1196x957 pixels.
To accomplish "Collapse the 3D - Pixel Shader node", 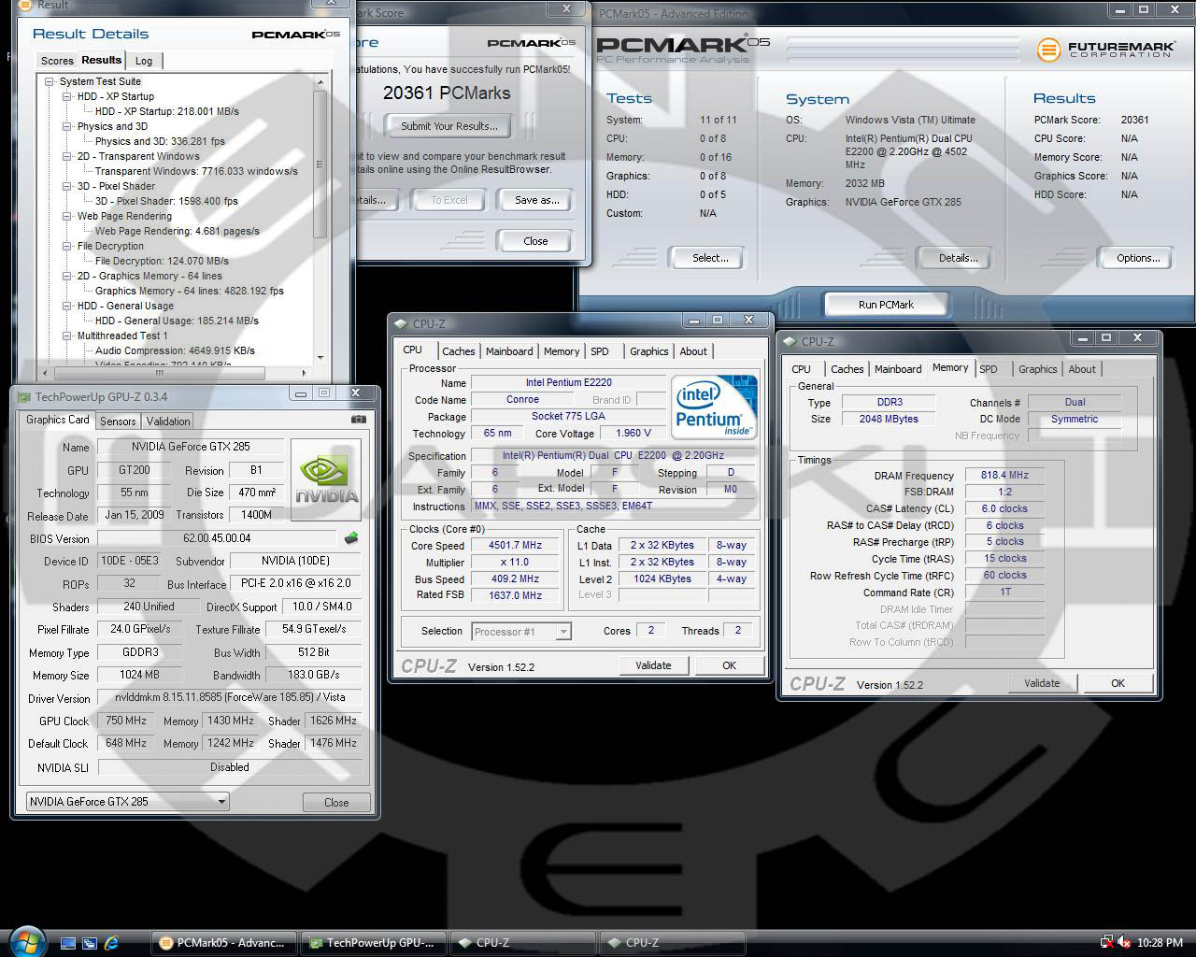I will [67, 186].
